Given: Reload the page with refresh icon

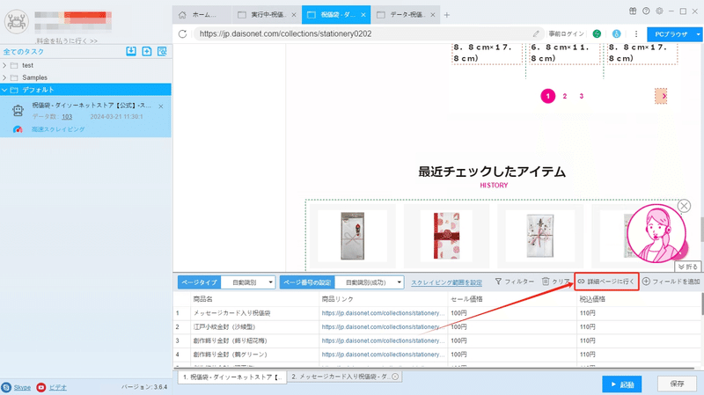Looking at the screenshot, I should click(x=182, y=33).
